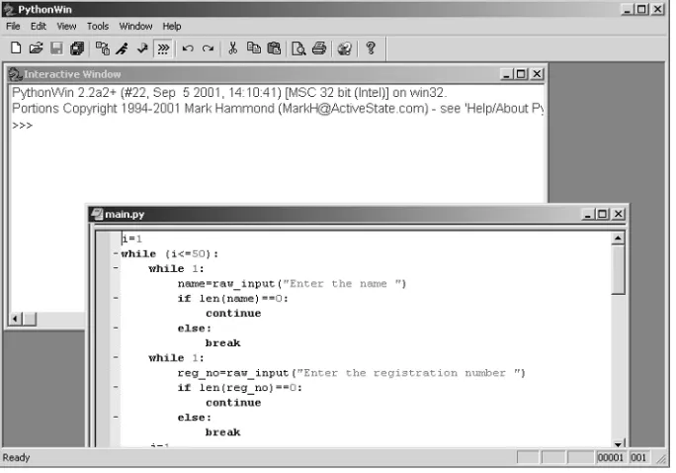
Task: Collapse the fold at second 'while 1:' line
Action: (116, 357)
